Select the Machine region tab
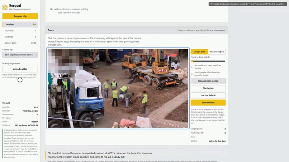Viewport: 289px width, 162px height. click(217, 51)
